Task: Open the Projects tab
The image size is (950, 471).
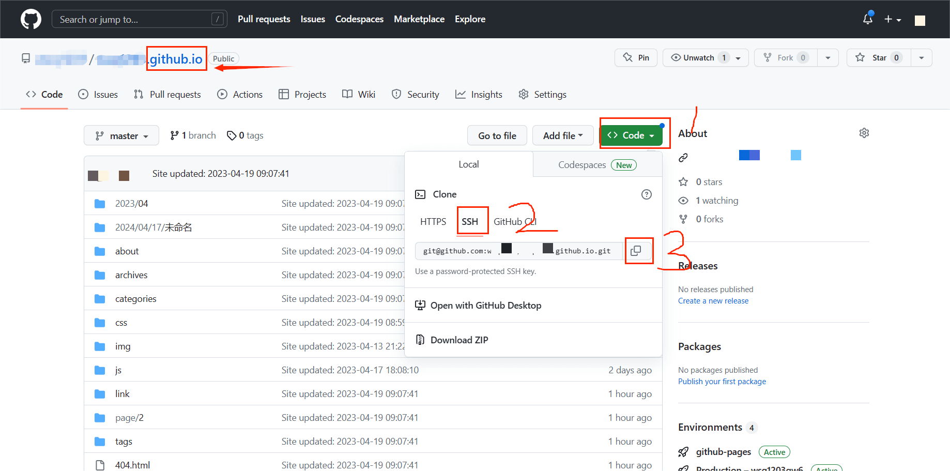Action: (302, 94)
